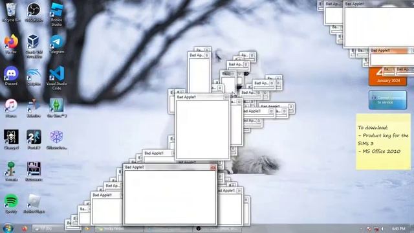Select the mountain-flag icon beside iTunes
The width and height of the screenshot is (414, 233).
(x=34, y=108)
